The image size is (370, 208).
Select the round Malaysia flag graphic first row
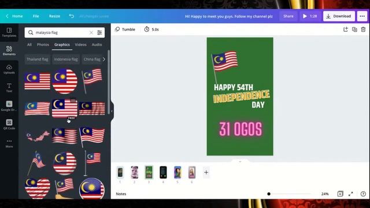pyautogui.click(x=65, y=81)
